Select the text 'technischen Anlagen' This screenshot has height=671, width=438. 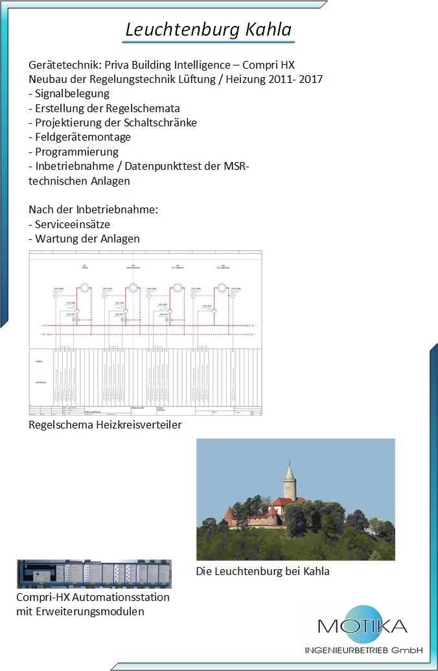(79, 181)
